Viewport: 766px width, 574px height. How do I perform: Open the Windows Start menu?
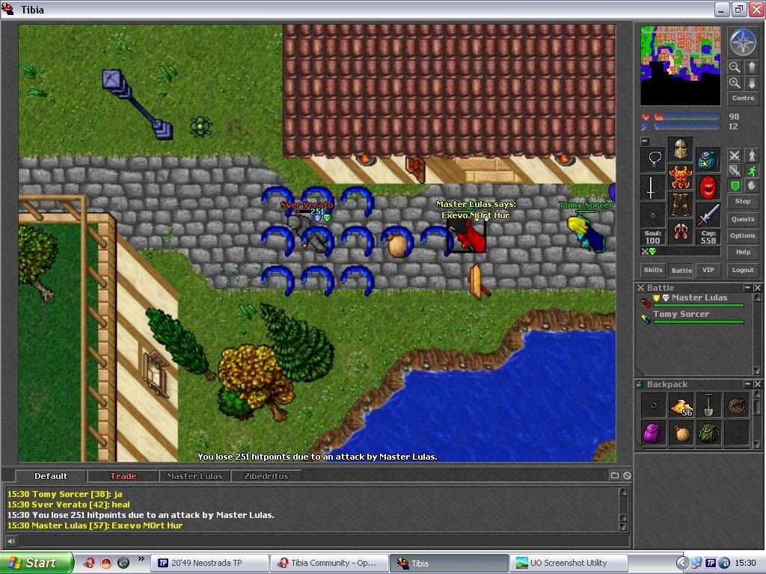[x=37, y=563]
